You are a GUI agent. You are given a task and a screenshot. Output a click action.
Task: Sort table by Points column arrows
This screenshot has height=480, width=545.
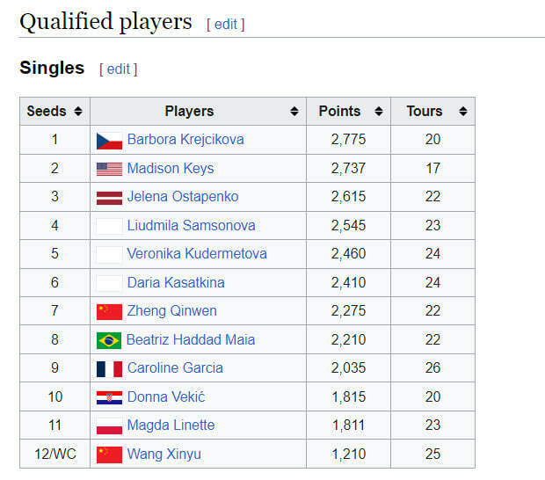(379, 112)
